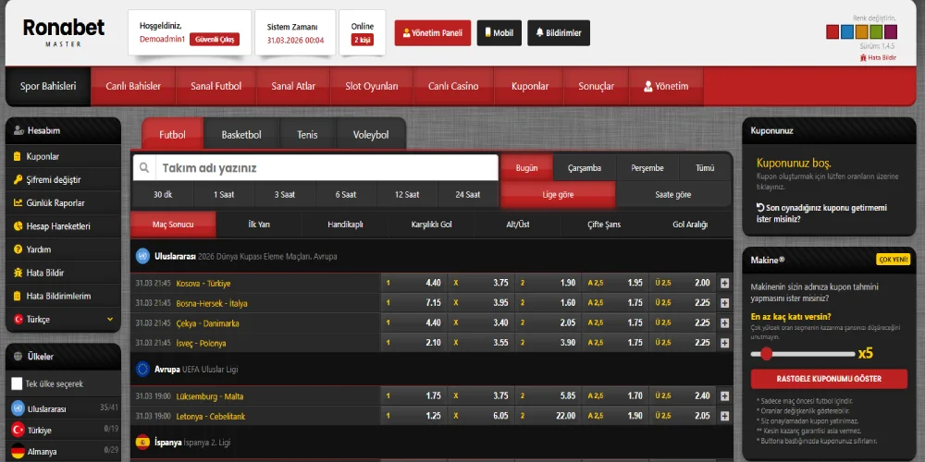Open the Canlı Bahisler menu

[133, 86]
